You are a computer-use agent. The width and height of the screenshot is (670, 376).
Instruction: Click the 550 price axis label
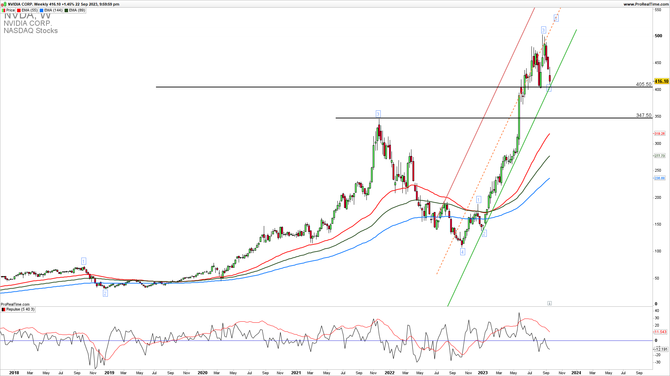pos(658,10)
